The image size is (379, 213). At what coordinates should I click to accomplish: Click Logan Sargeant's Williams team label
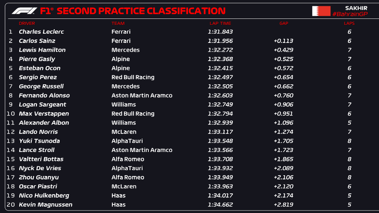[124, 105]
